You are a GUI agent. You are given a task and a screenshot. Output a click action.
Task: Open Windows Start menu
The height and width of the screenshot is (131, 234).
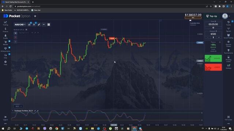tap(3, 128)
